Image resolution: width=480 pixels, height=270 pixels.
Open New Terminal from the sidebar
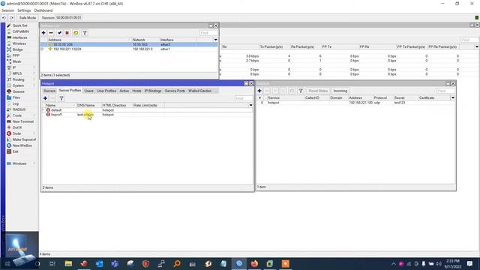(22, 121)
